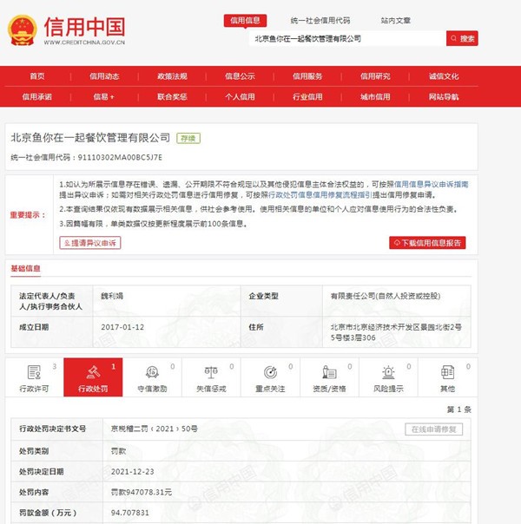This screenshot has height=524, width=521.
Task: Switch to 风险提示 tab label
Action: pos(388,389)
